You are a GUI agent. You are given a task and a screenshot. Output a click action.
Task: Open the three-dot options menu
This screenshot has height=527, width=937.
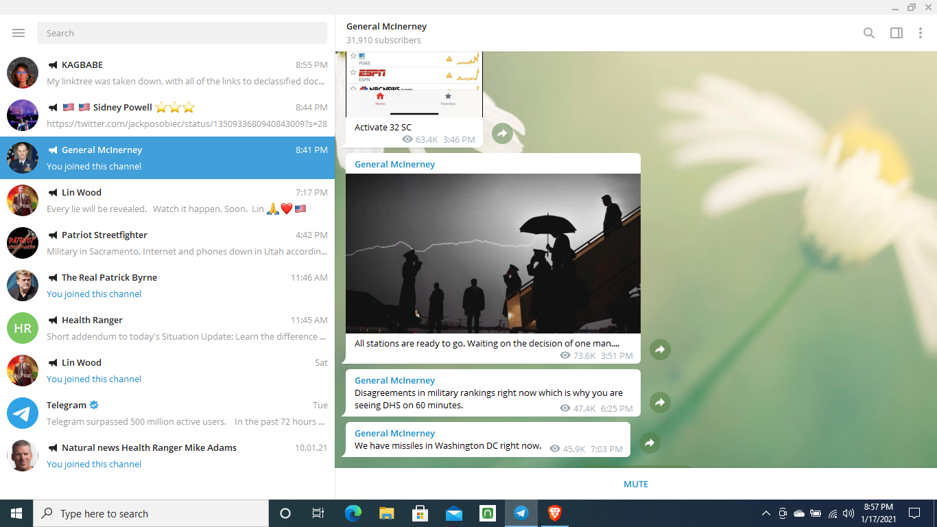tap(921, 33)
